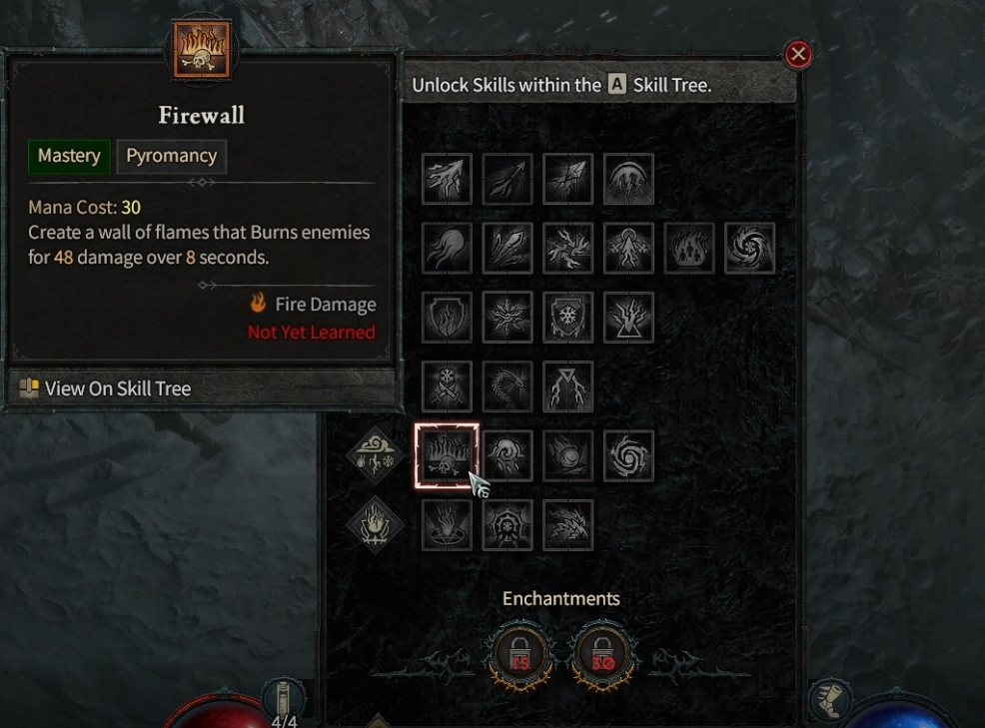Pick the Hydra serpent skill icon
Screen dimensions: 985x728
tap(507, 386)
